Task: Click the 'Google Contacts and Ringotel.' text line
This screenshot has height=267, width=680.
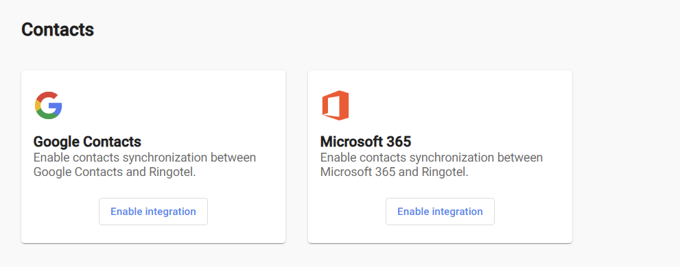Action: point(115,172)
